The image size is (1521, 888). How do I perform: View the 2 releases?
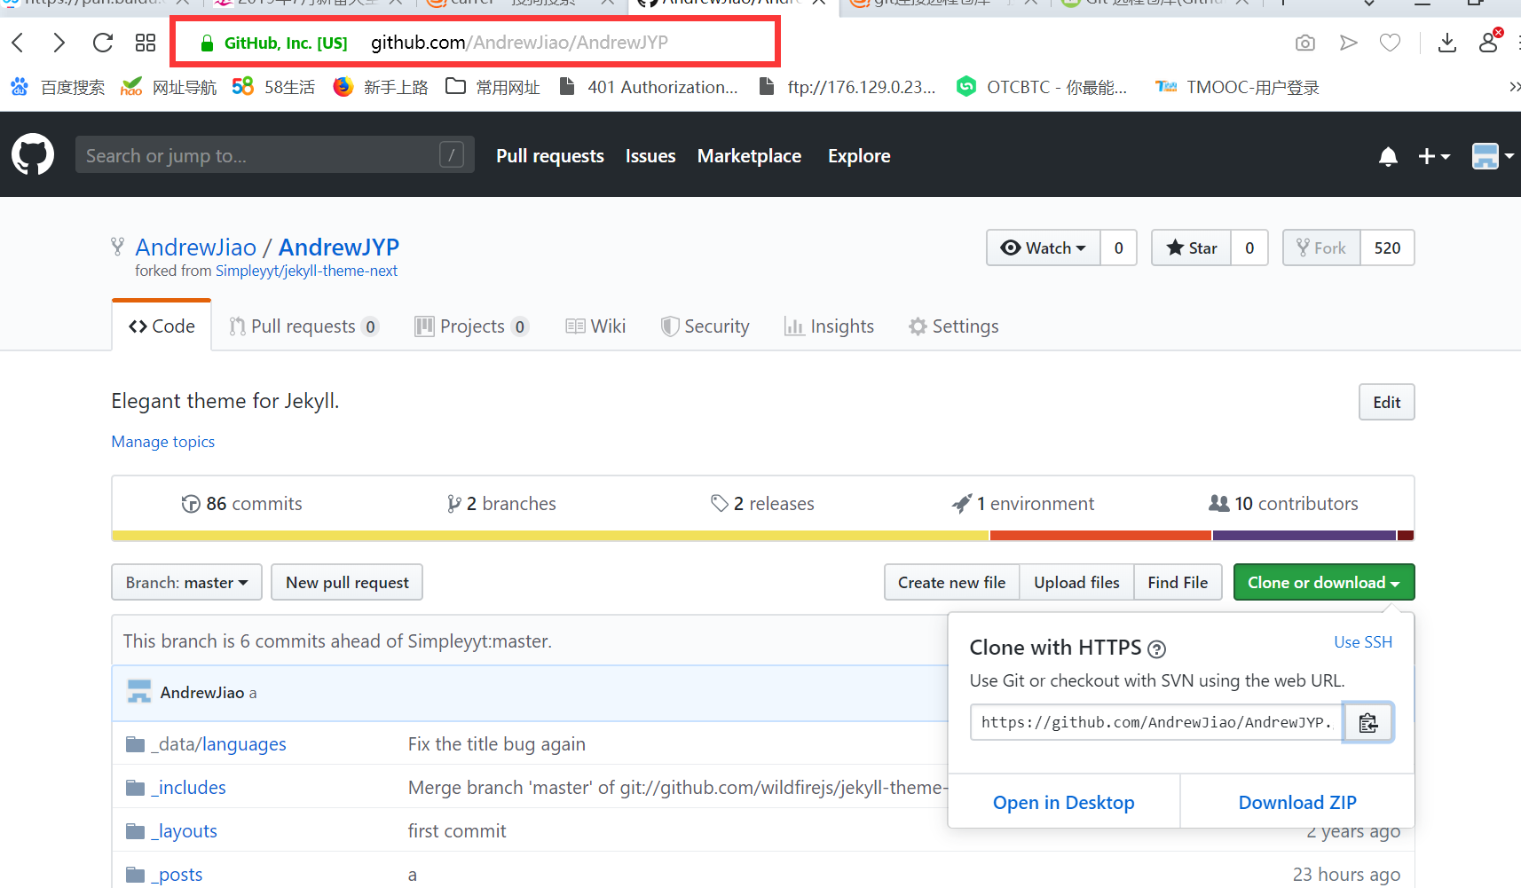click(762, 504)
